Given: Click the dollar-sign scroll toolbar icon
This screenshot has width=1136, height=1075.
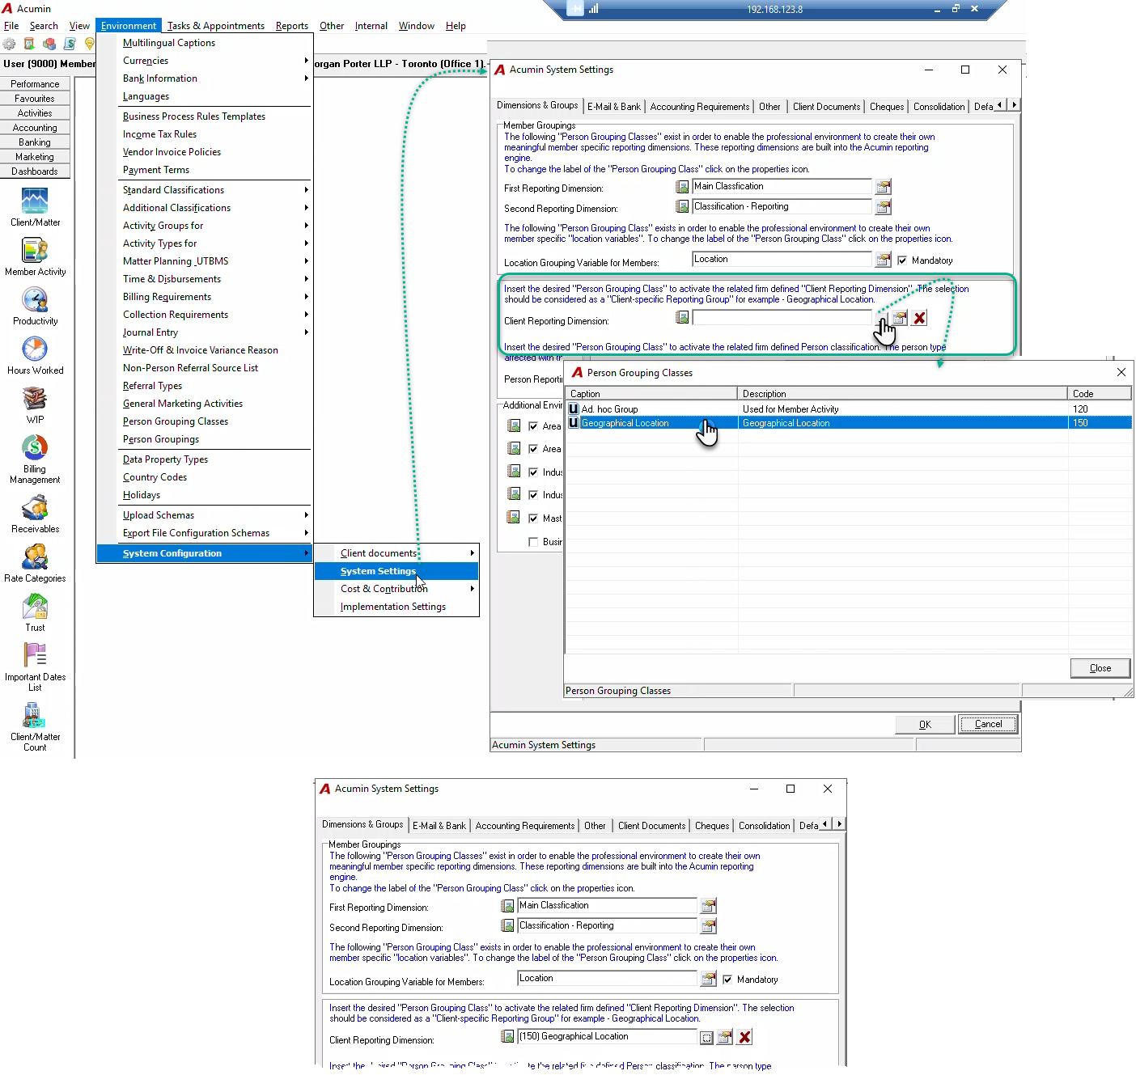Looking at the screenshot, I should [x=70, y=44].
